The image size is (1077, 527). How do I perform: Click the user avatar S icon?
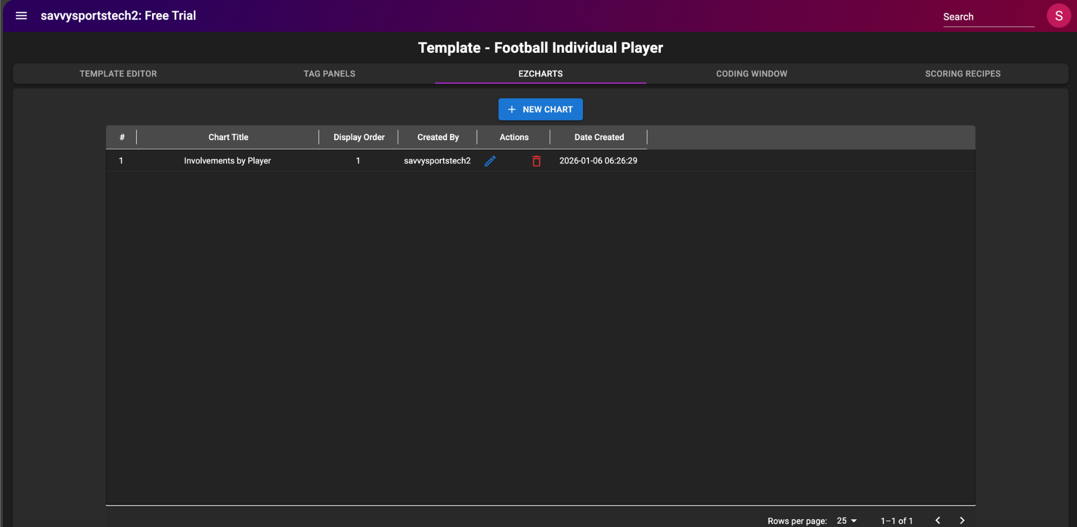point(1058,16)
